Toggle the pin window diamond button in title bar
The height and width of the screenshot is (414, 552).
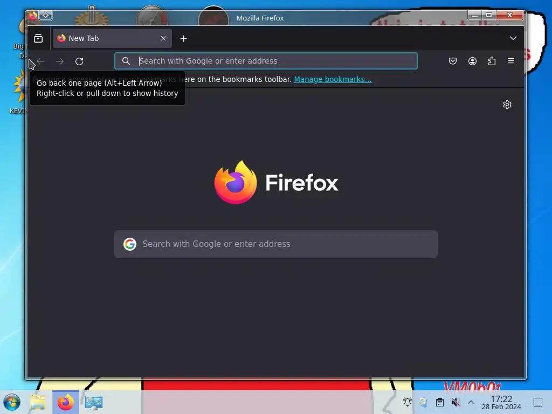(x=46, y=16)
